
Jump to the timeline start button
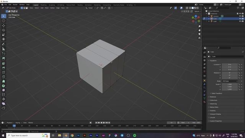pos(96,123)
